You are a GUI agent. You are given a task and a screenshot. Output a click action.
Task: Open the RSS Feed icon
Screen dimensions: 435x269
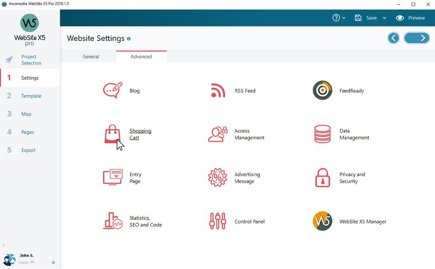tap(218, 91)
